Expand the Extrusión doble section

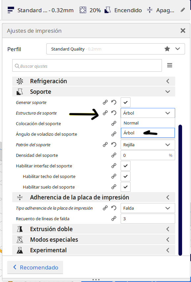[x=94, y=229]
